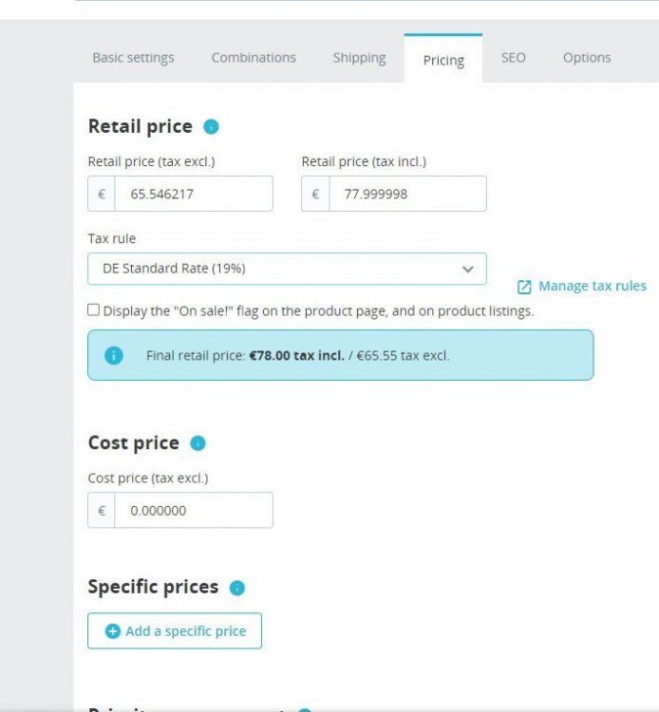Select the Pricing tab
The image size is (659, 712).
443,60
